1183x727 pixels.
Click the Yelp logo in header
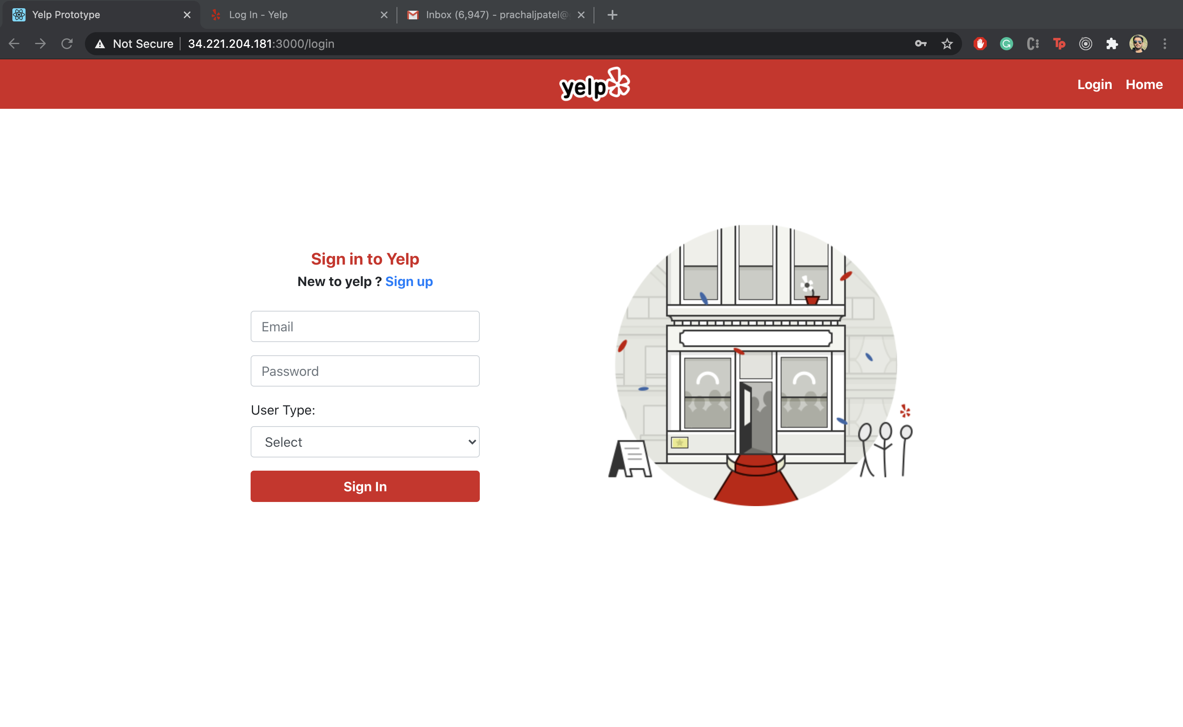click(594, 84)
